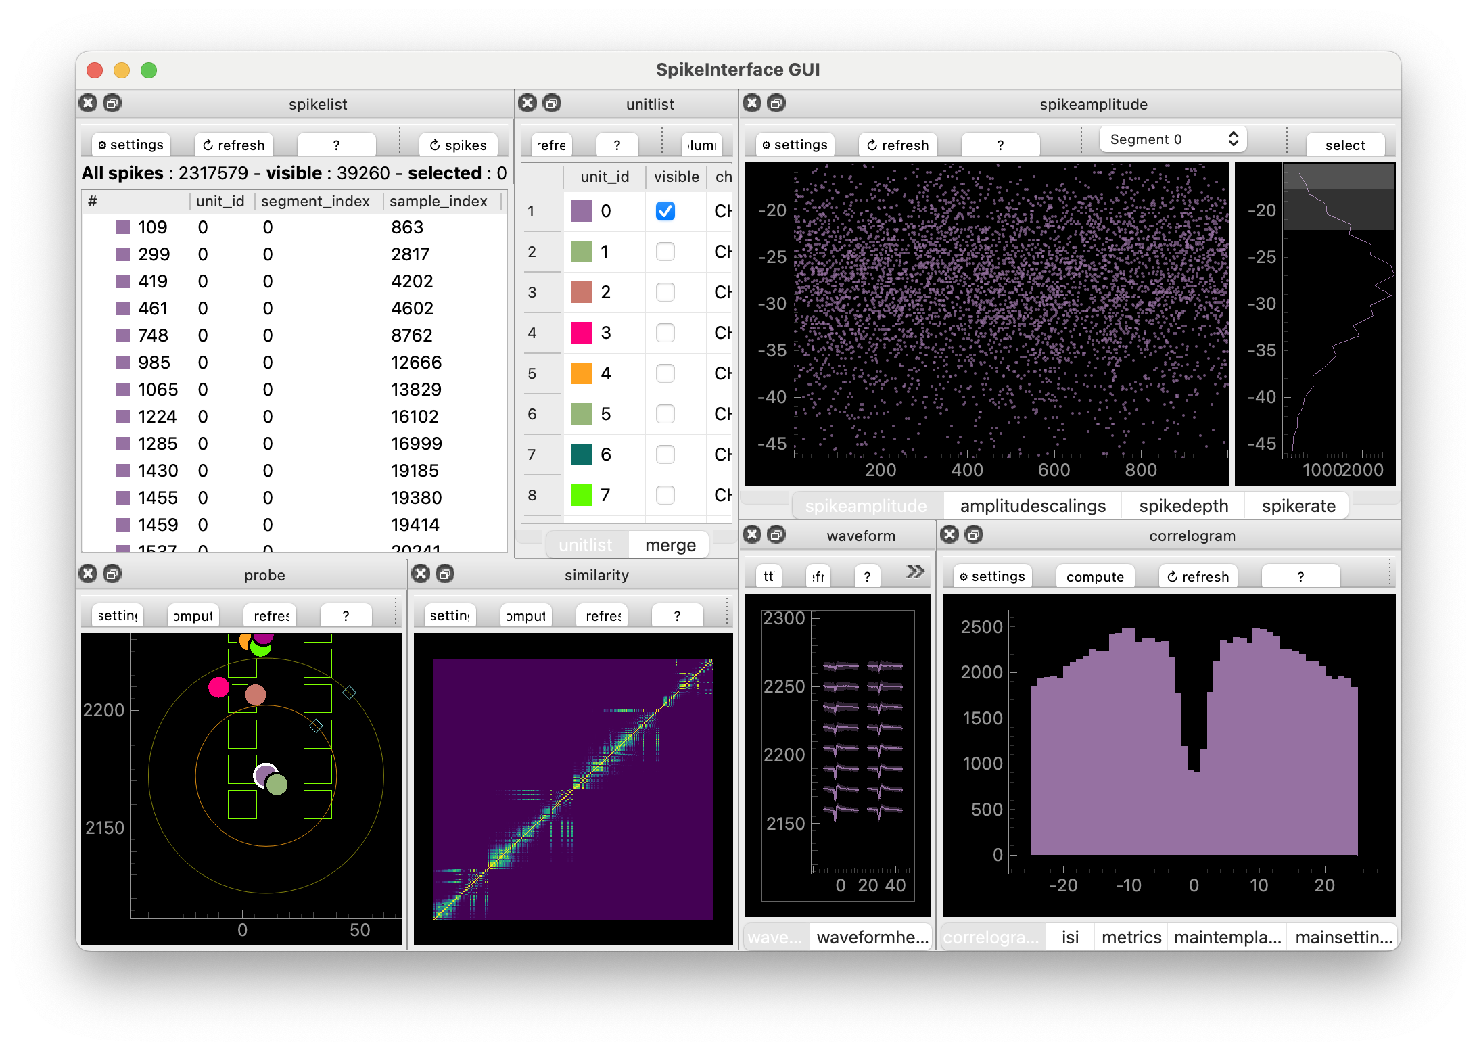
Task: Refresh the spikeamplitude plot
Action: [898, 145]
